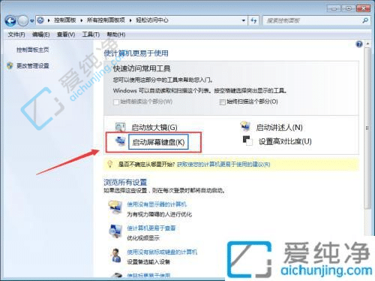375x281 pixels.
Task: Click the heading 快速访问常用工具
Action: click(142, 68)
